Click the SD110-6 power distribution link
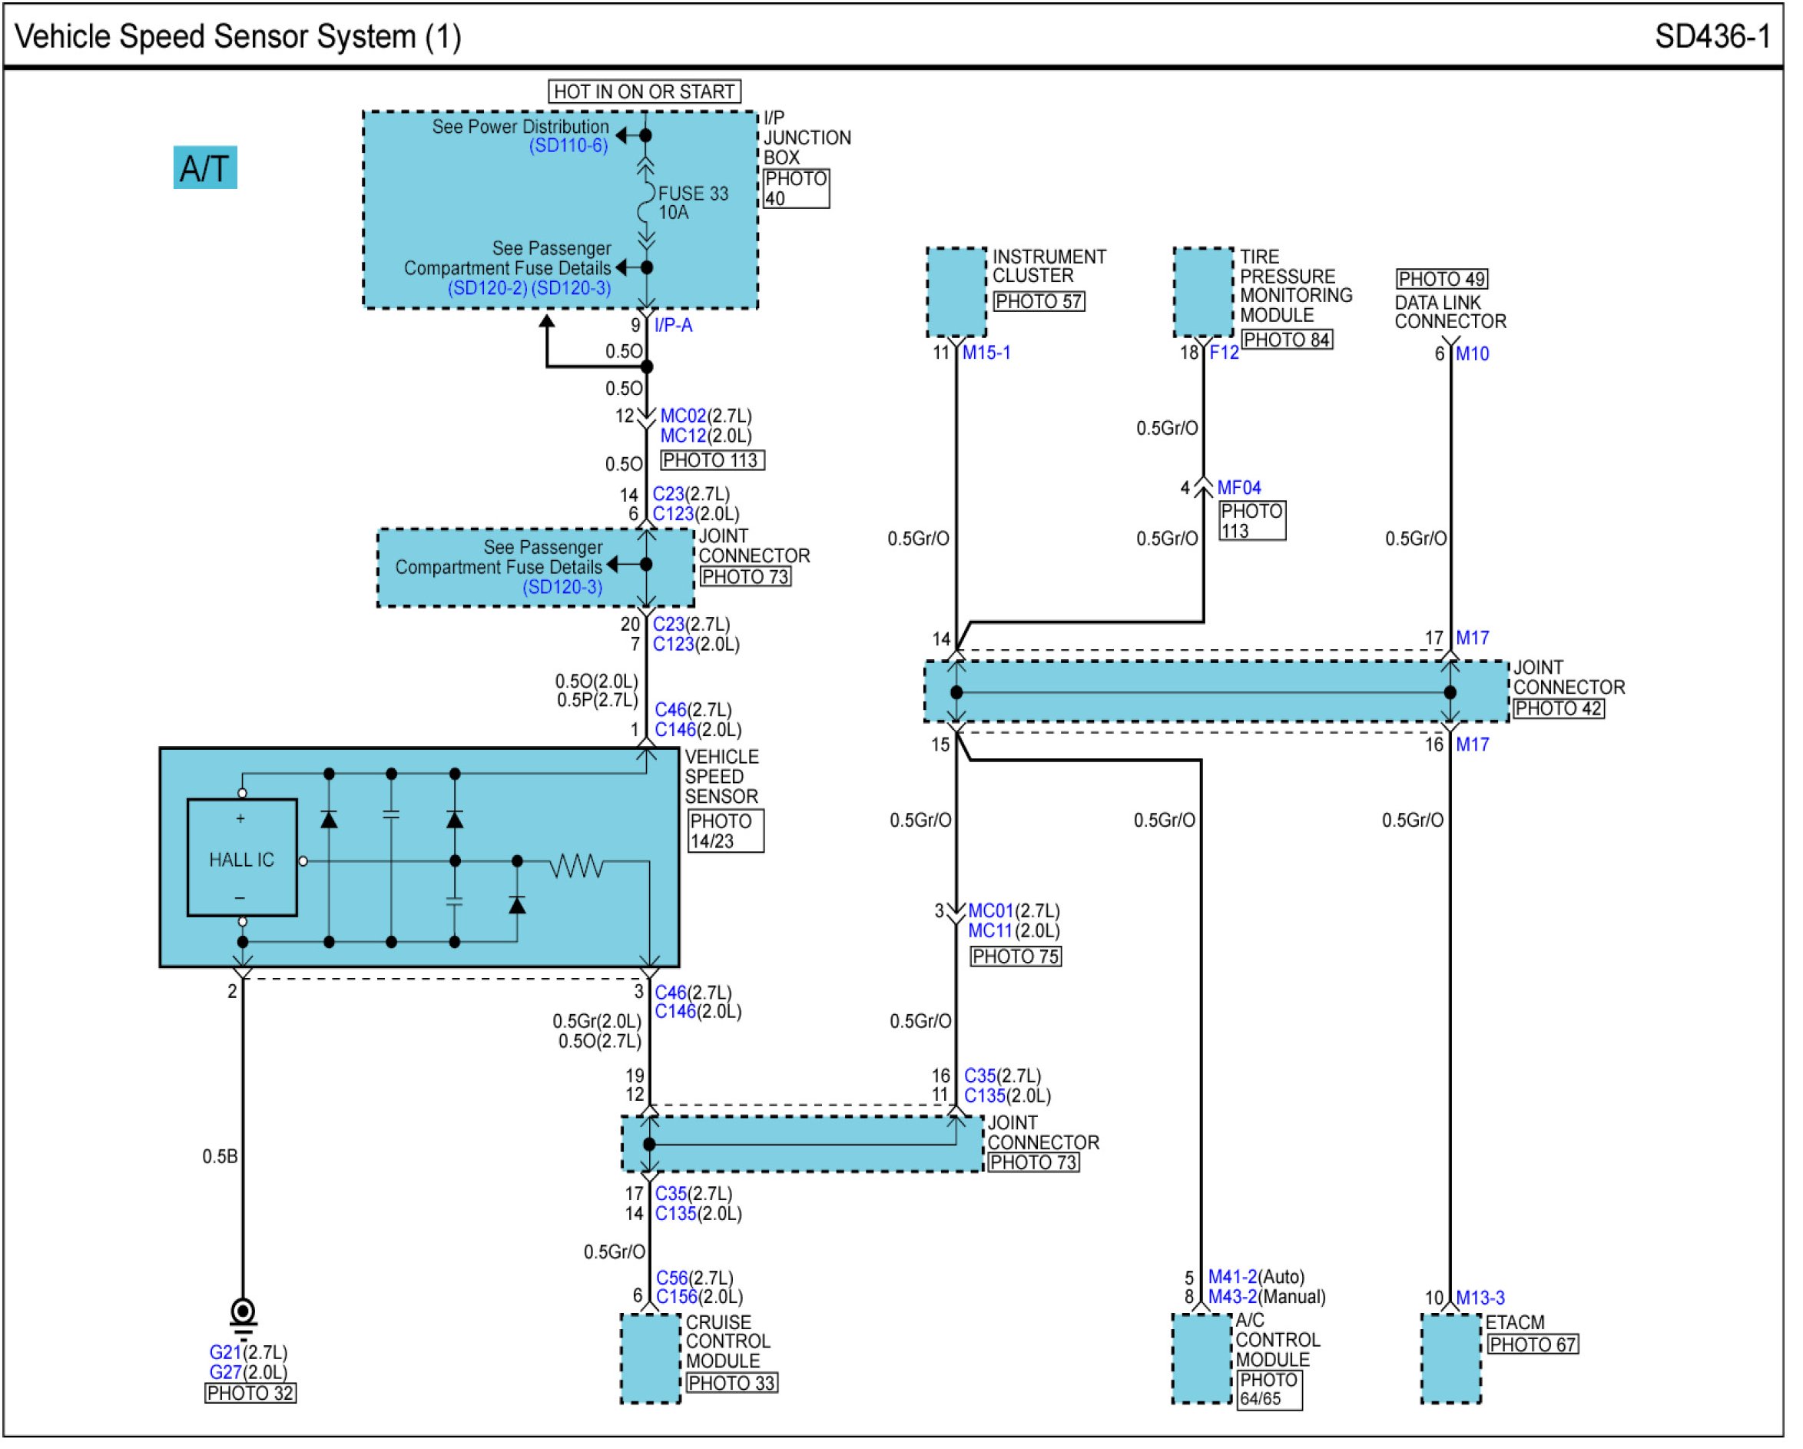1803x1449 pixels. (570, 145)
